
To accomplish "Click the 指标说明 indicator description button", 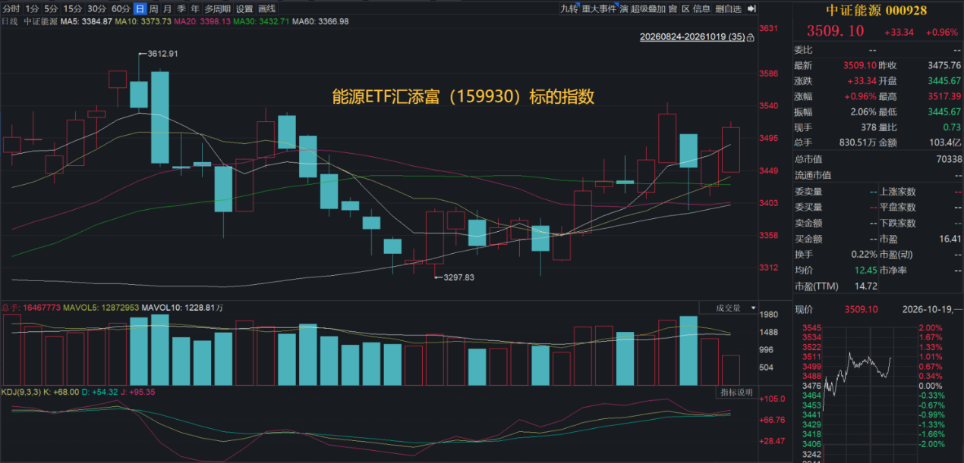I will click(x=736, y=393).
